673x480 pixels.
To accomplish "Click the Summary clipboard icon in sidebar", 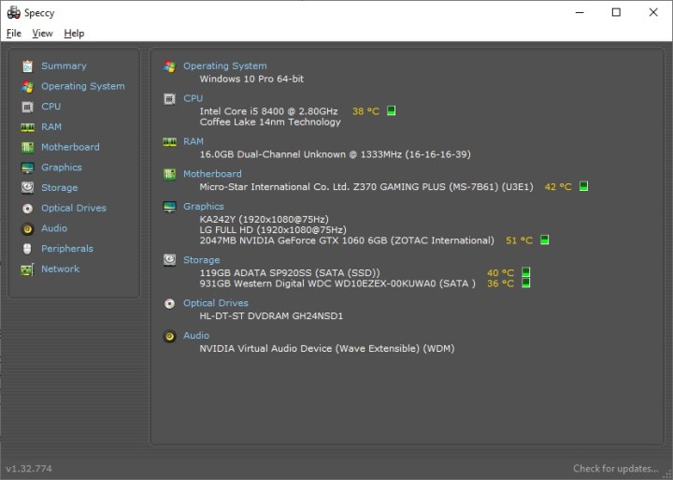I will point(27,66).
